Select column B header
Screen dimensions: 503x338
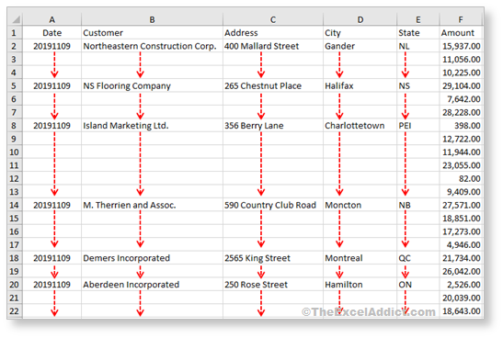152,19
